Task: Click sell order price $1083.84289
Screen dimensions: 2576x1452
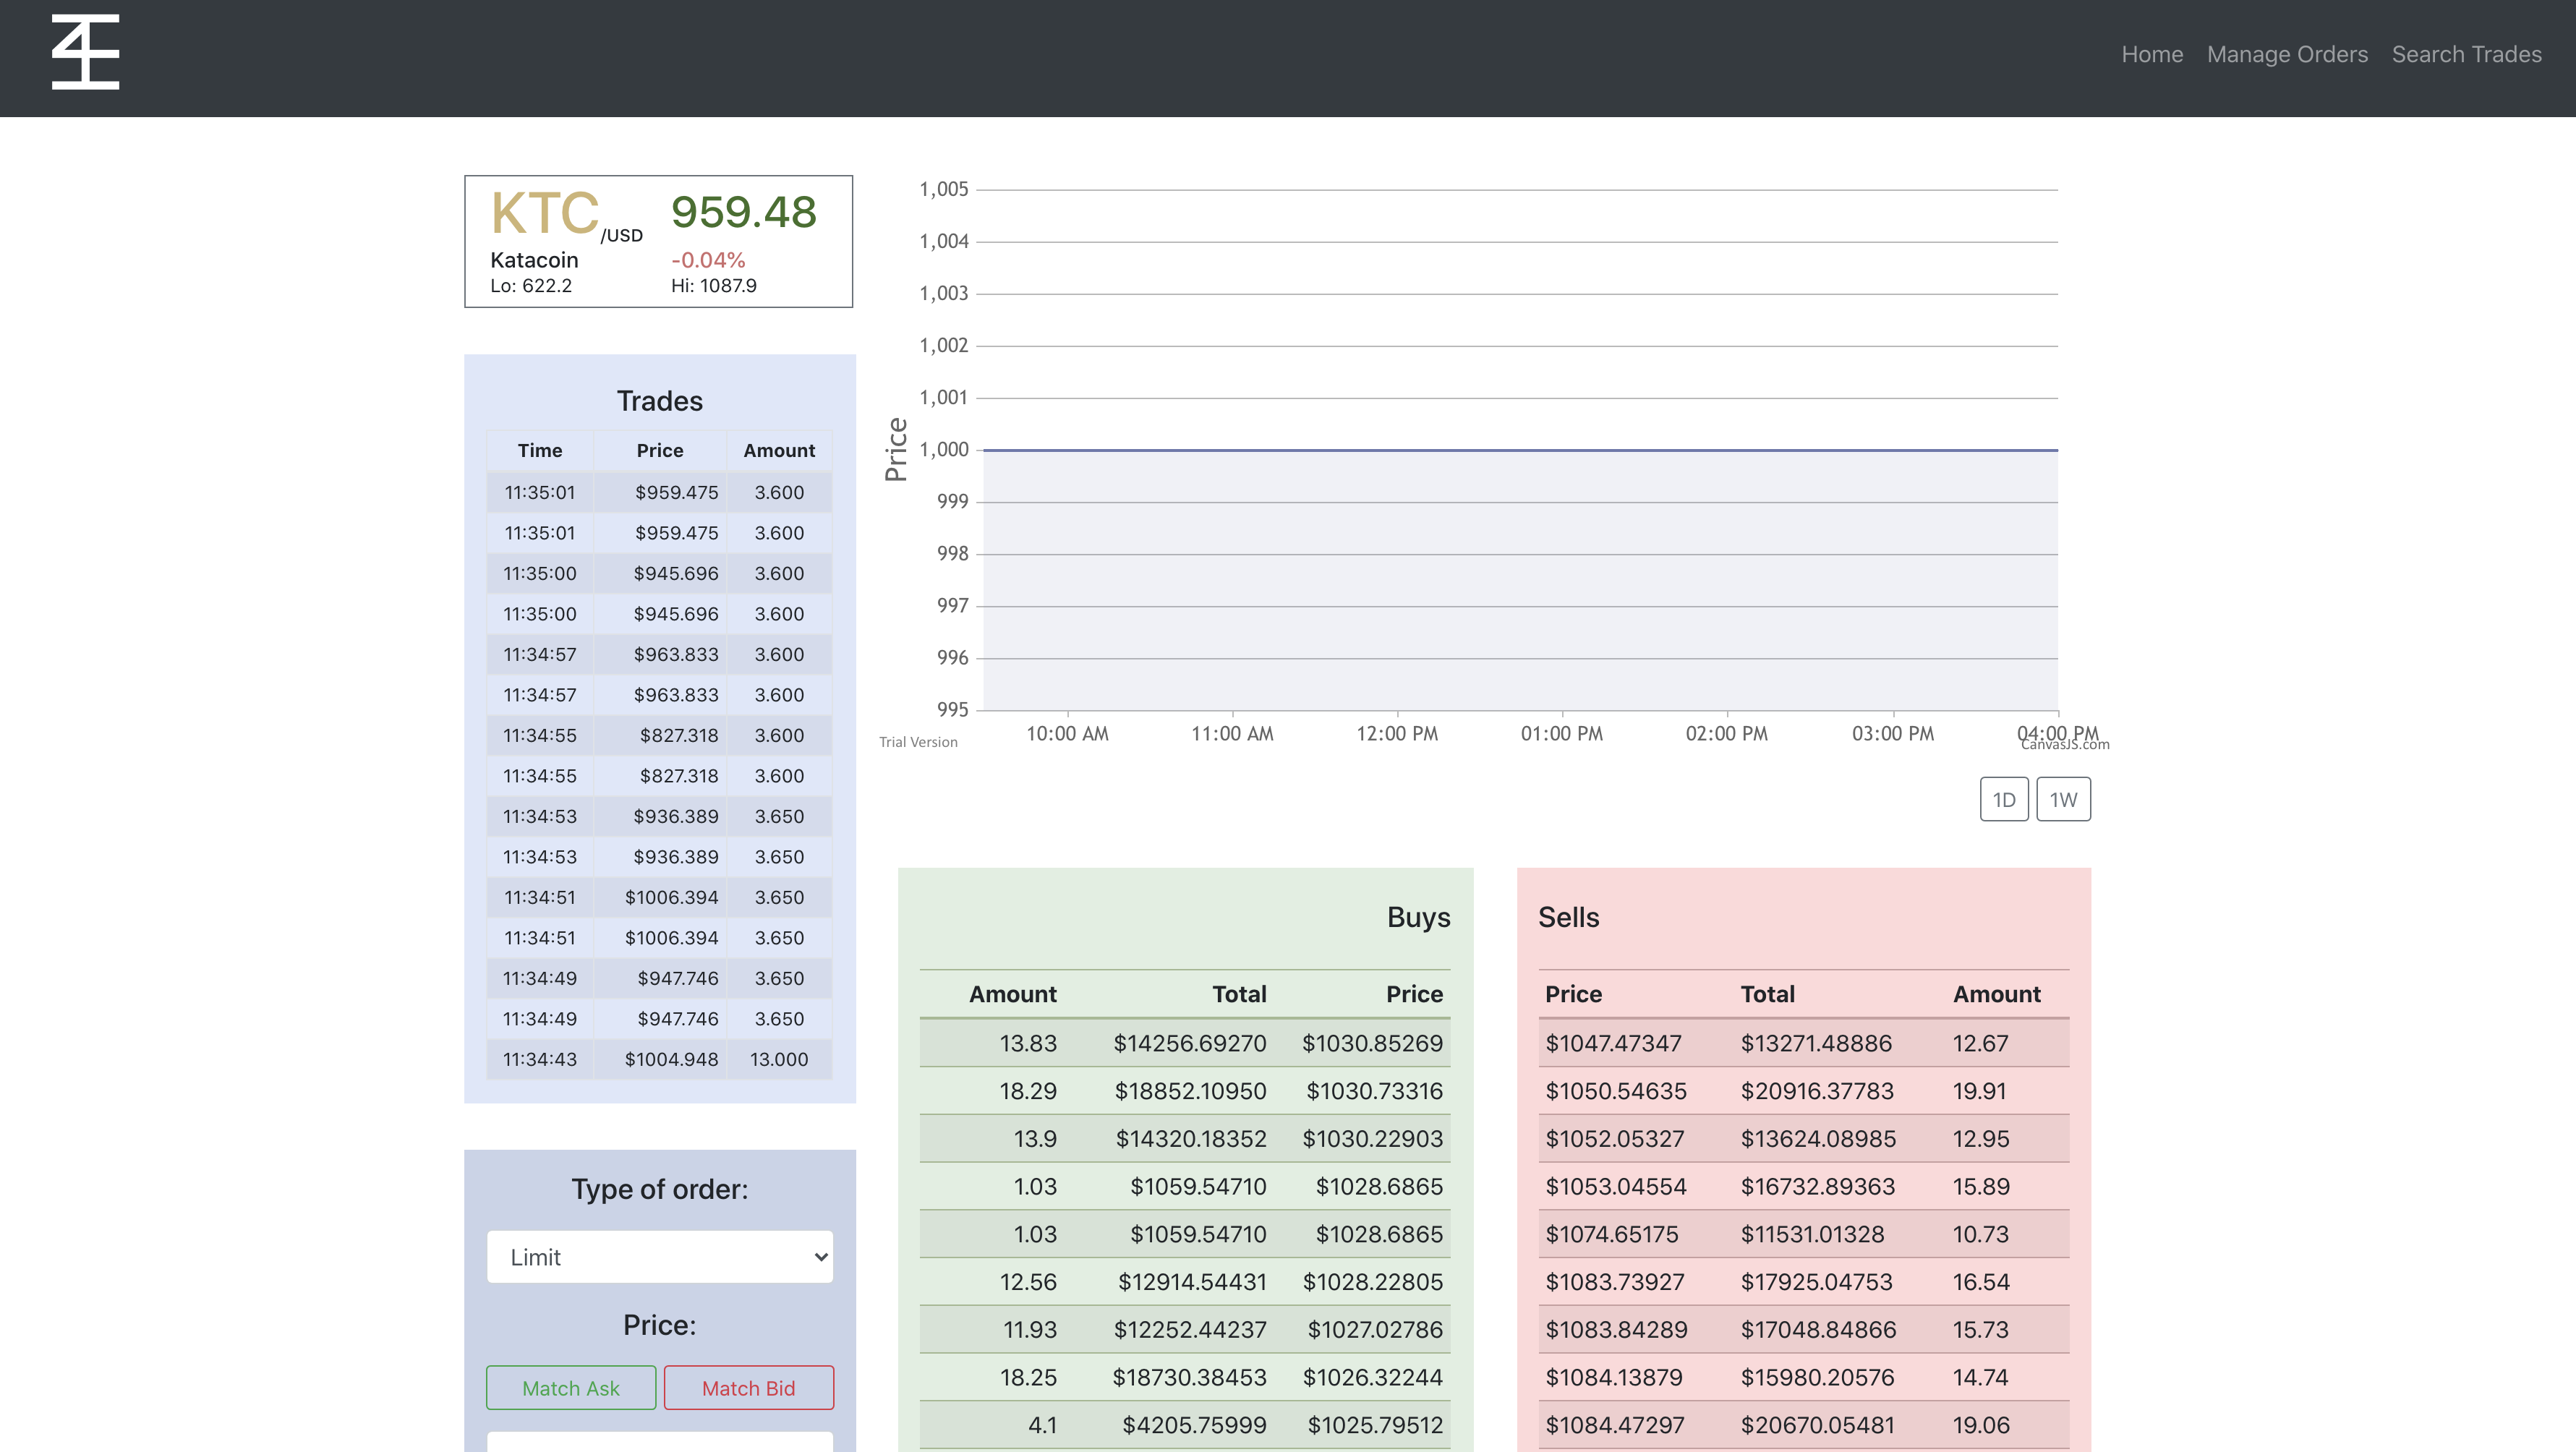Action: click(x=1616, y=1330)
